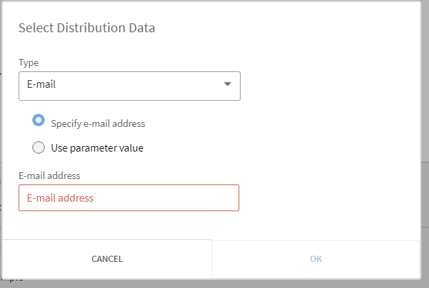Screen dimensions: 429x288
Task: Dismiss the dialog using CANCEL
Action: coord(107,259)
